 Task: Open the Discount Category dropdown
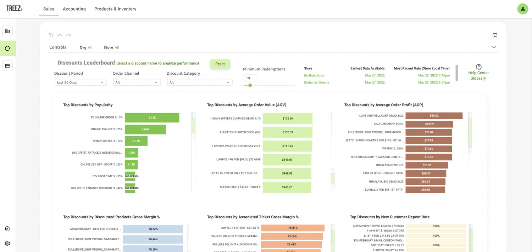point(200,82)
